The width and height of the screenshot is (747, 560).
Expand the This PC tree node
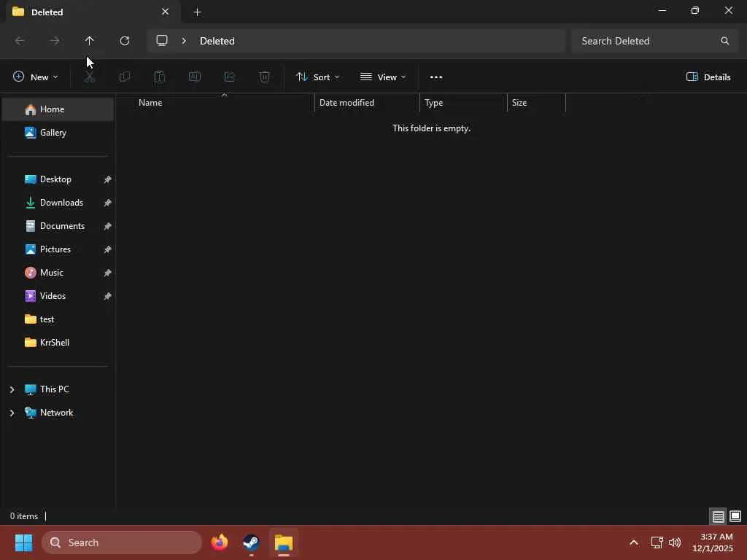coord(12,389)
